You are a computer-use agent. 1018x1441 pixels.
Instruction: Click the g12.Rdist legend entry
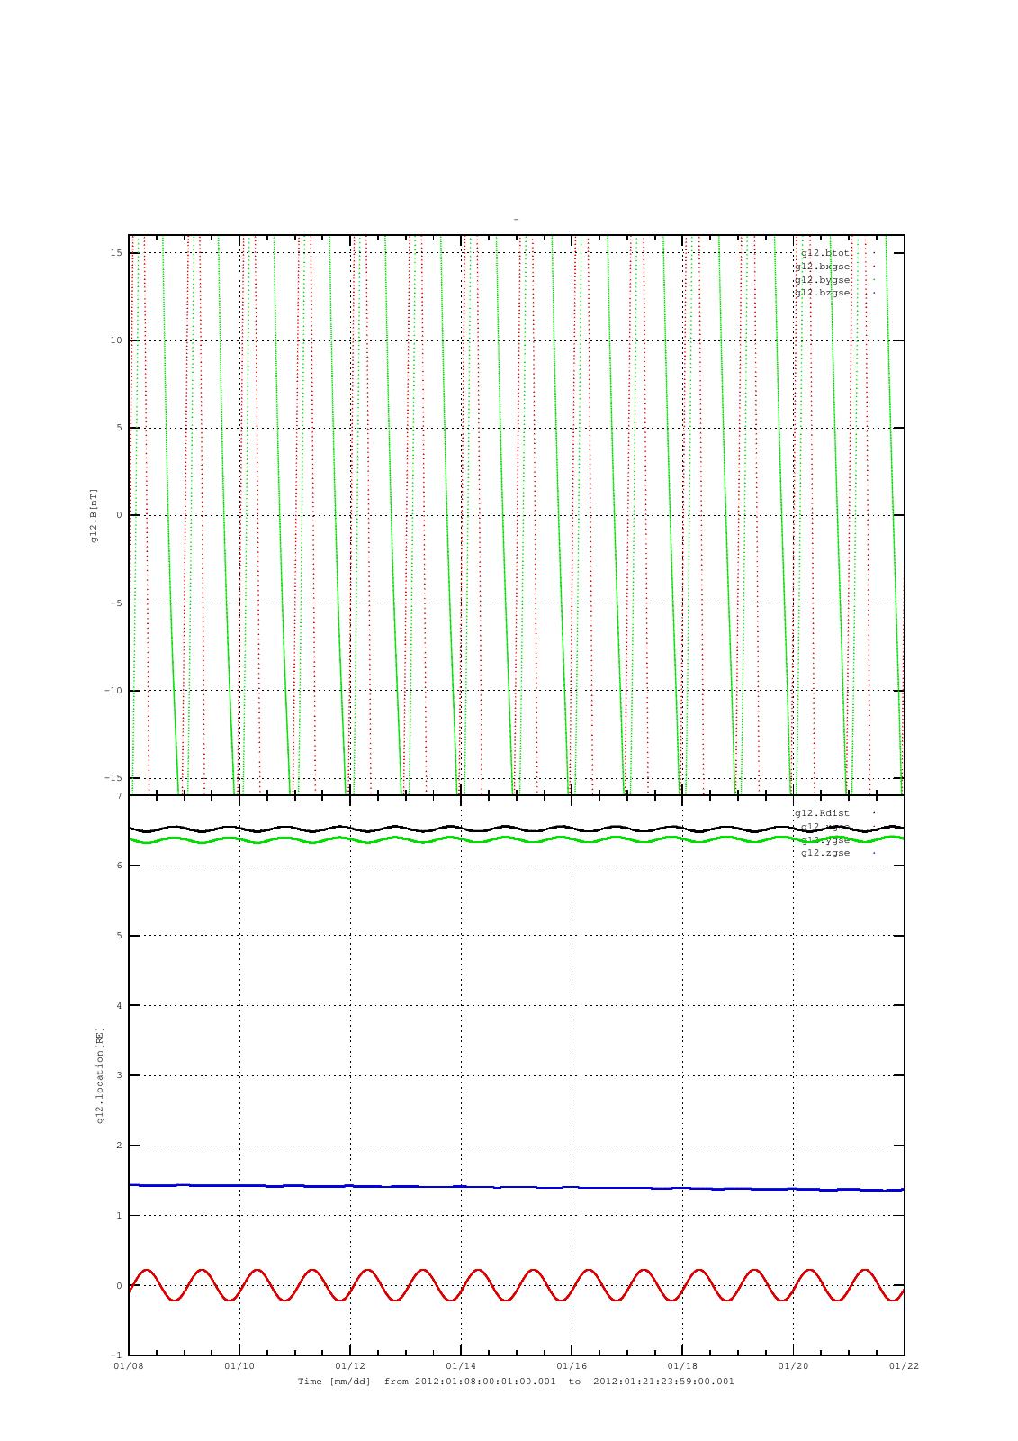coord(822,813)
